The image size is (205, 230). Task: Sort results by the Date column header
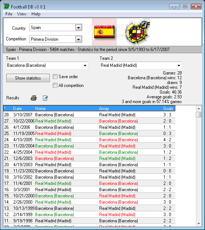[x=18, y=109]
